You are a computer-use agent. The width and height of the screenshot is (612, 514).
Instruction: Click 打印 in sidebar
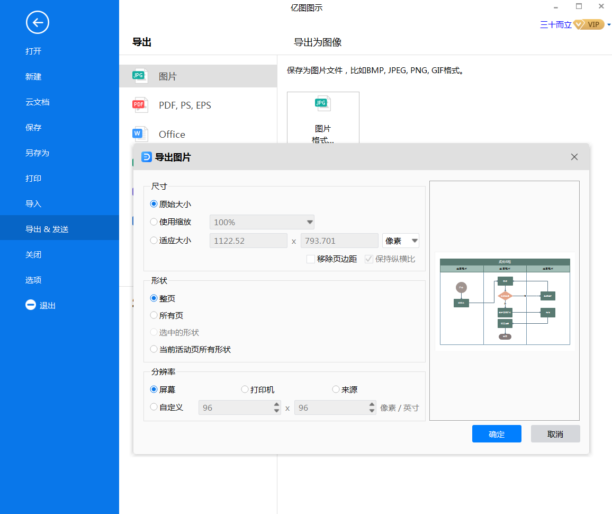pyautogui.click(x=33, y=178)
